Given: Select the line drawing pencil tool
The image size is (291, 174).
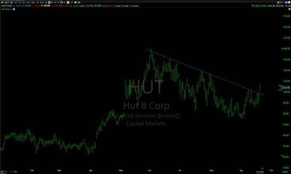Looking at the screenshot, I should [71, 3].
